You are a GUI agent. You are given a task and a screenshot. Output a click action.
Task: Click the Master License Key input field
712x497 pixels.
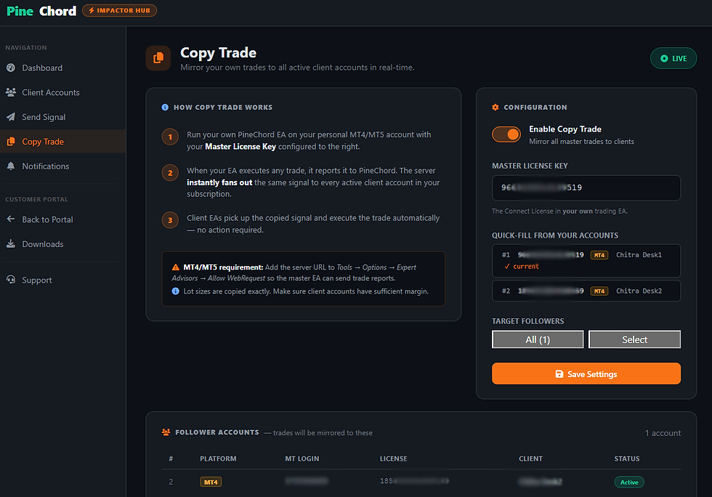(x=586, y=187)
